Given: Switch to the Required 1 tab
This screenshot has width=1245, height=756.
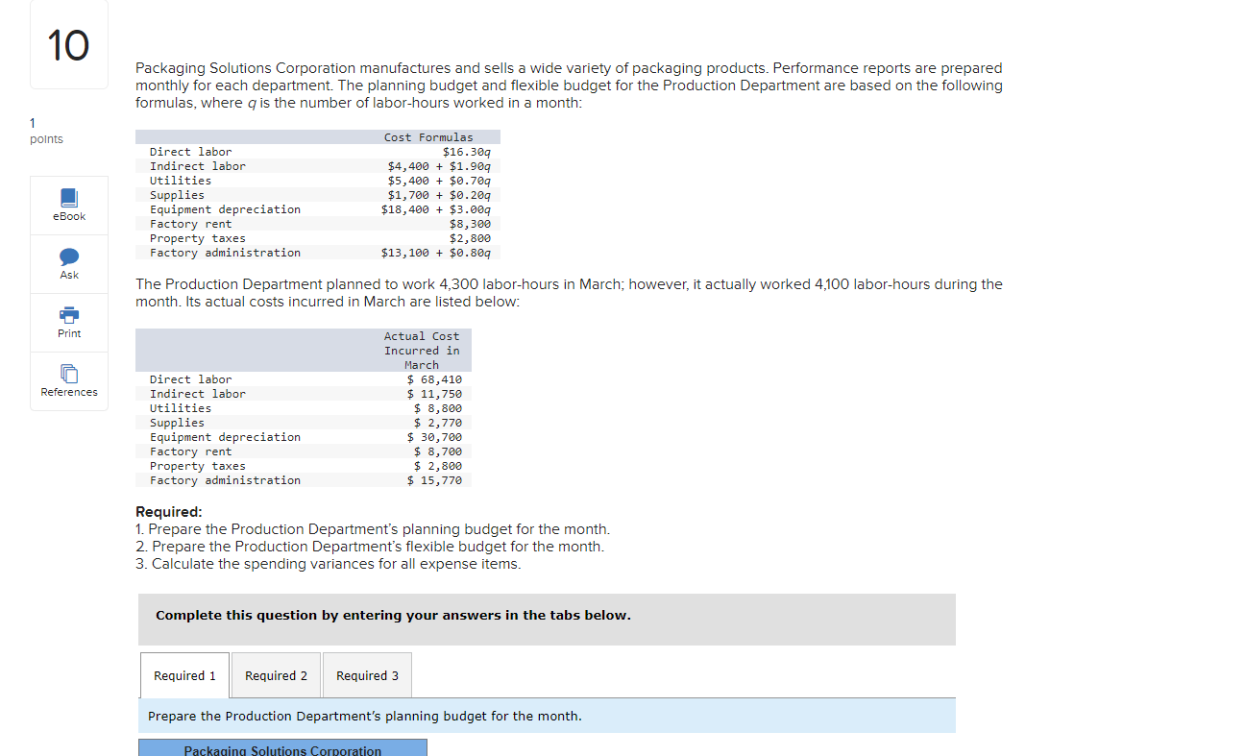Looking at the screenshot, I should click(x=185, y=675).
